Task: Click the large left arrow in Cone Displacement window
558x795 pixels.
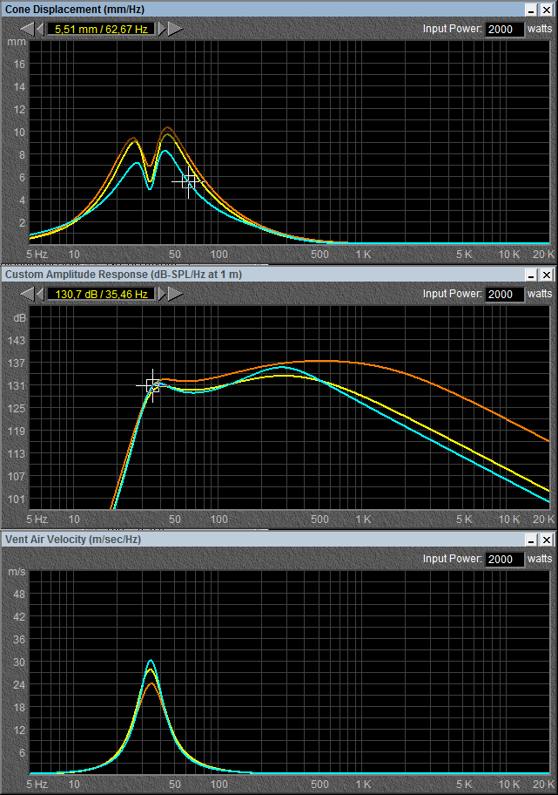Action: [27, 29]
